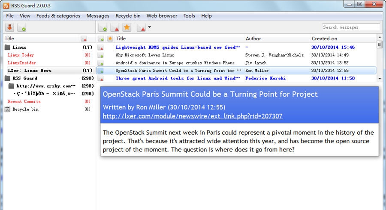Click the Linux category folder icon
This screenshot has width=386, height=210.
(7, 47)
